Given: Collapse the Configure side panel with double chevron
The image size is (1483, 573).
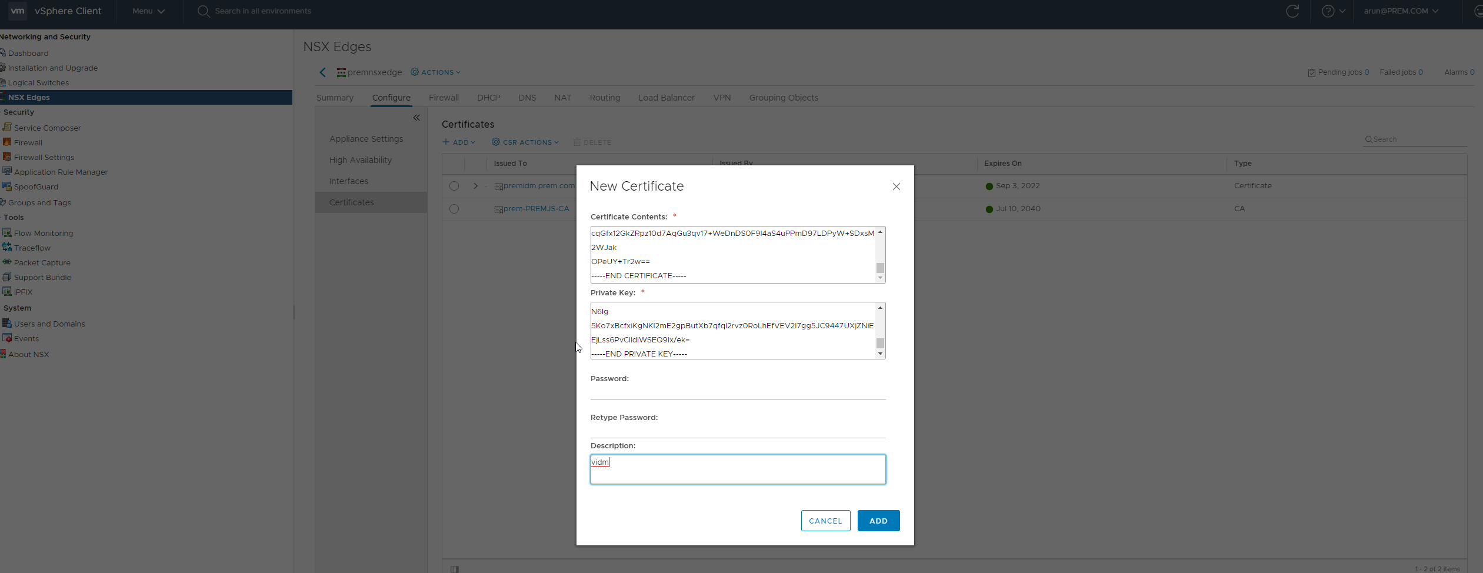Looking at the screenshot, I should pos(416,118).
